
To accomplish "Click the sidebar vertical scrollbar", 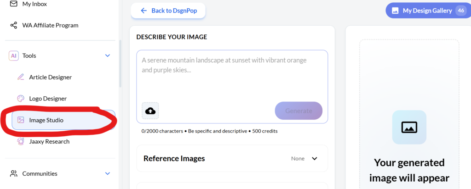I will [121, 64].
